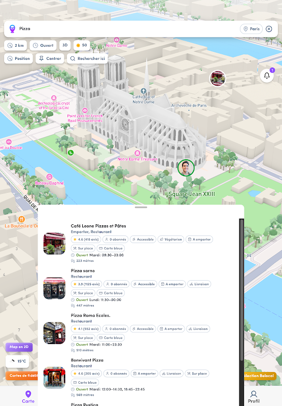Clear the Pizza search with the X icon
Viewport: 282px width, 406px height.
[x=269, y=29]
